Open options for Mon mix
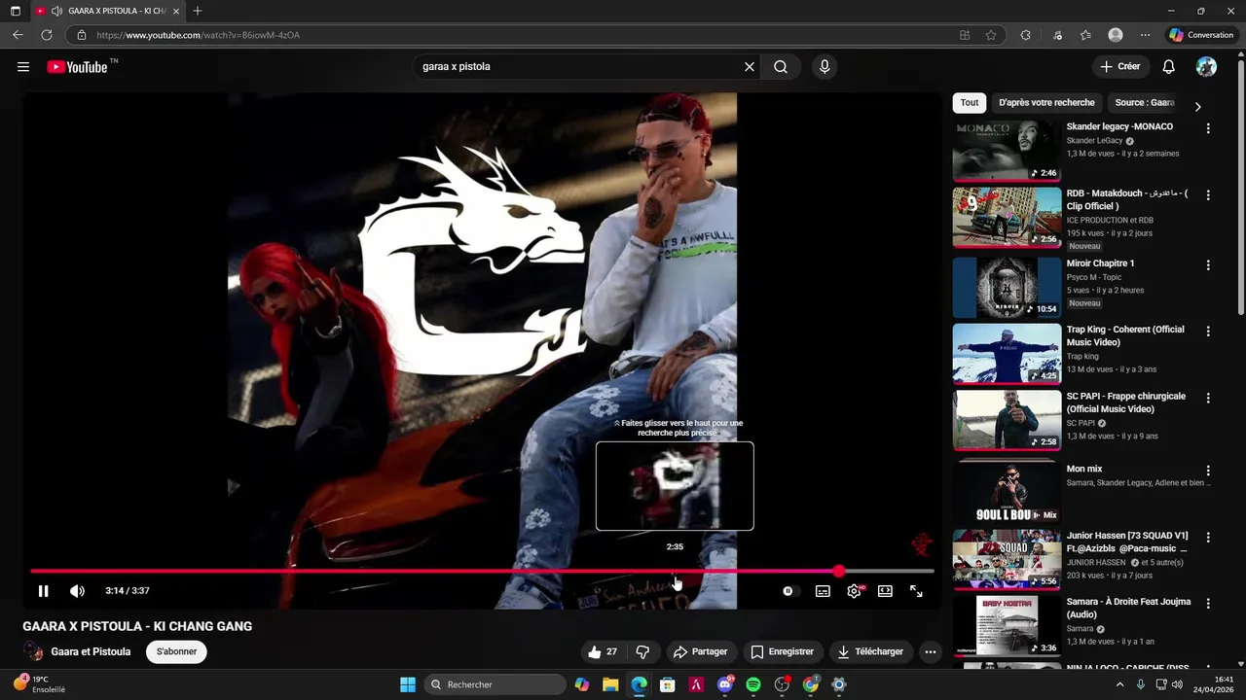This screenshot has width=1246, height=700. [1208, 471]
